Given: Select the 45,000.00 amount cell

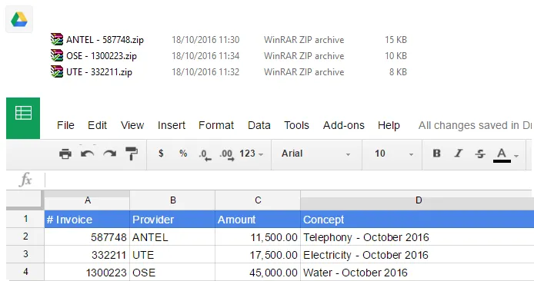Looking at the screenshot, I should coord(258,272).
